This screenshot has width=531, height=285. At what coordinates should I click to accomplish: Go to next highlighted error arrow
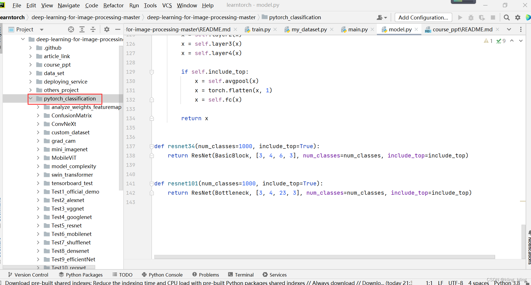tap(521, 41)
